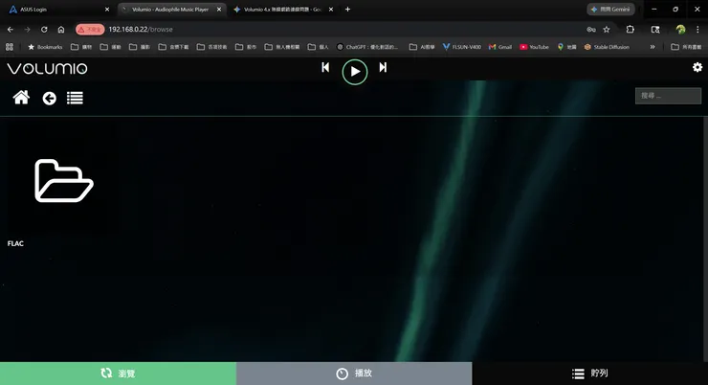Screen dimensions: 708x385
Task: Open the Queue tab
Action: pos(589,374)
